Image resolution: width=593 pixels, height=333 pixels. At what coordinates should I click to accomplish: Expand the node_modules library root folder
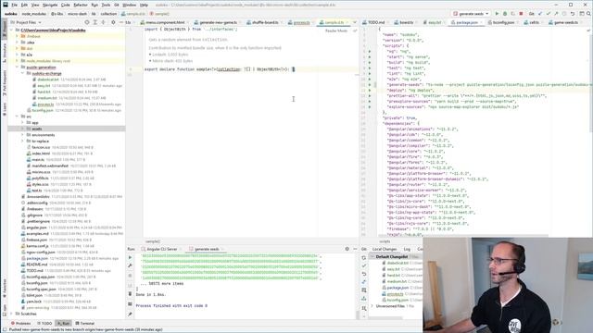[x=18, y=61]
